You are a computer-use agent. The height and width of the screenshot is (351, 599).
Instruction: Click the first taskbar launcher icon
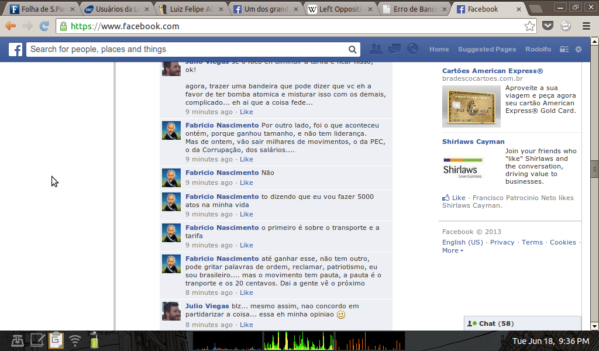coord(18,340)
